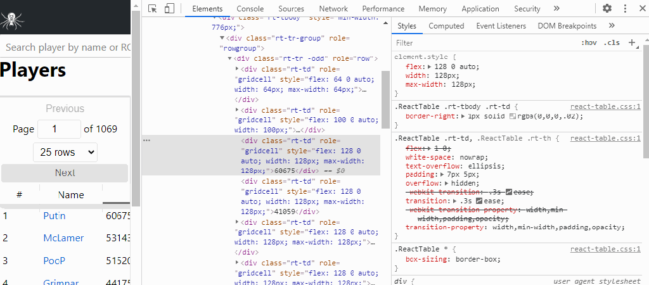Open the DevTools three-dot customize menu
The height and width of the screenshot is (285, 649).
[x=624, y=9]
